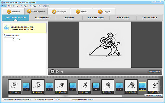Select step 2 Редактировать tab
Image resolution: width=165 pixels, height=103 pixels.
click(36, 11)
